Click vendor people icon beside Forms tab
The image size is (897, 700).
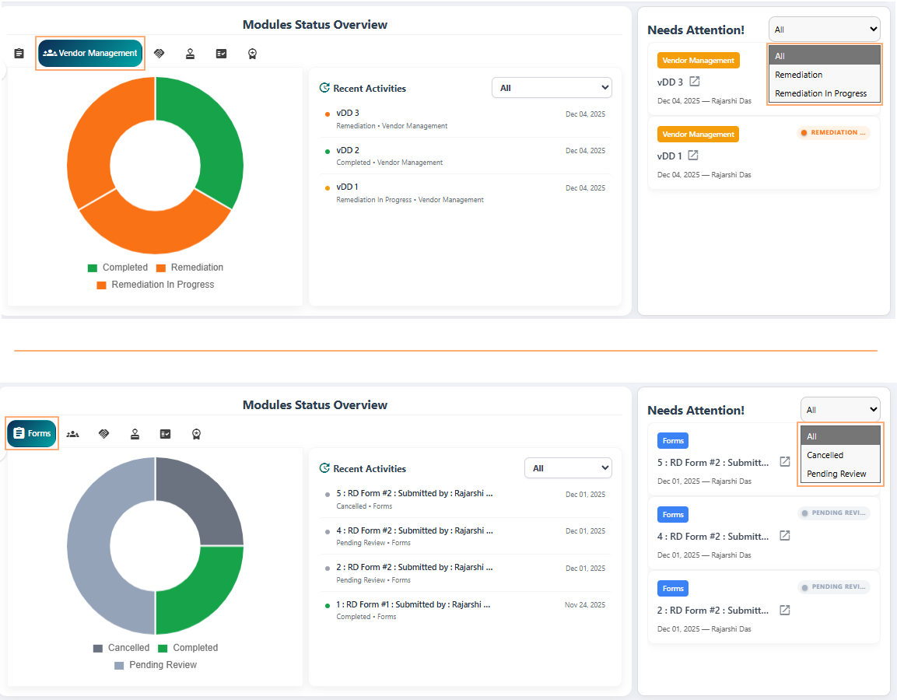click(x=72, y=434)
